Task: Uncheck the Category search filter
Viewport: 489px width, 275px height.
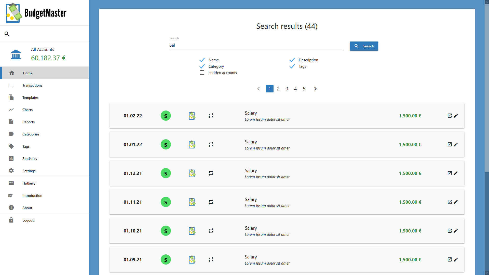Action: coord(202,66)
